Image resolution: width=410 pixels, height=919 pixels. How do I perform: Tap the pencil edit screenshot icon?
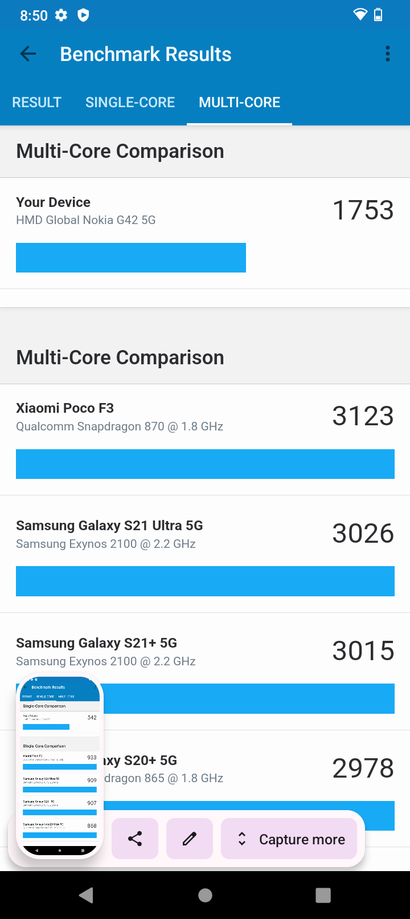pyautogui.click(x=190, y=839)
